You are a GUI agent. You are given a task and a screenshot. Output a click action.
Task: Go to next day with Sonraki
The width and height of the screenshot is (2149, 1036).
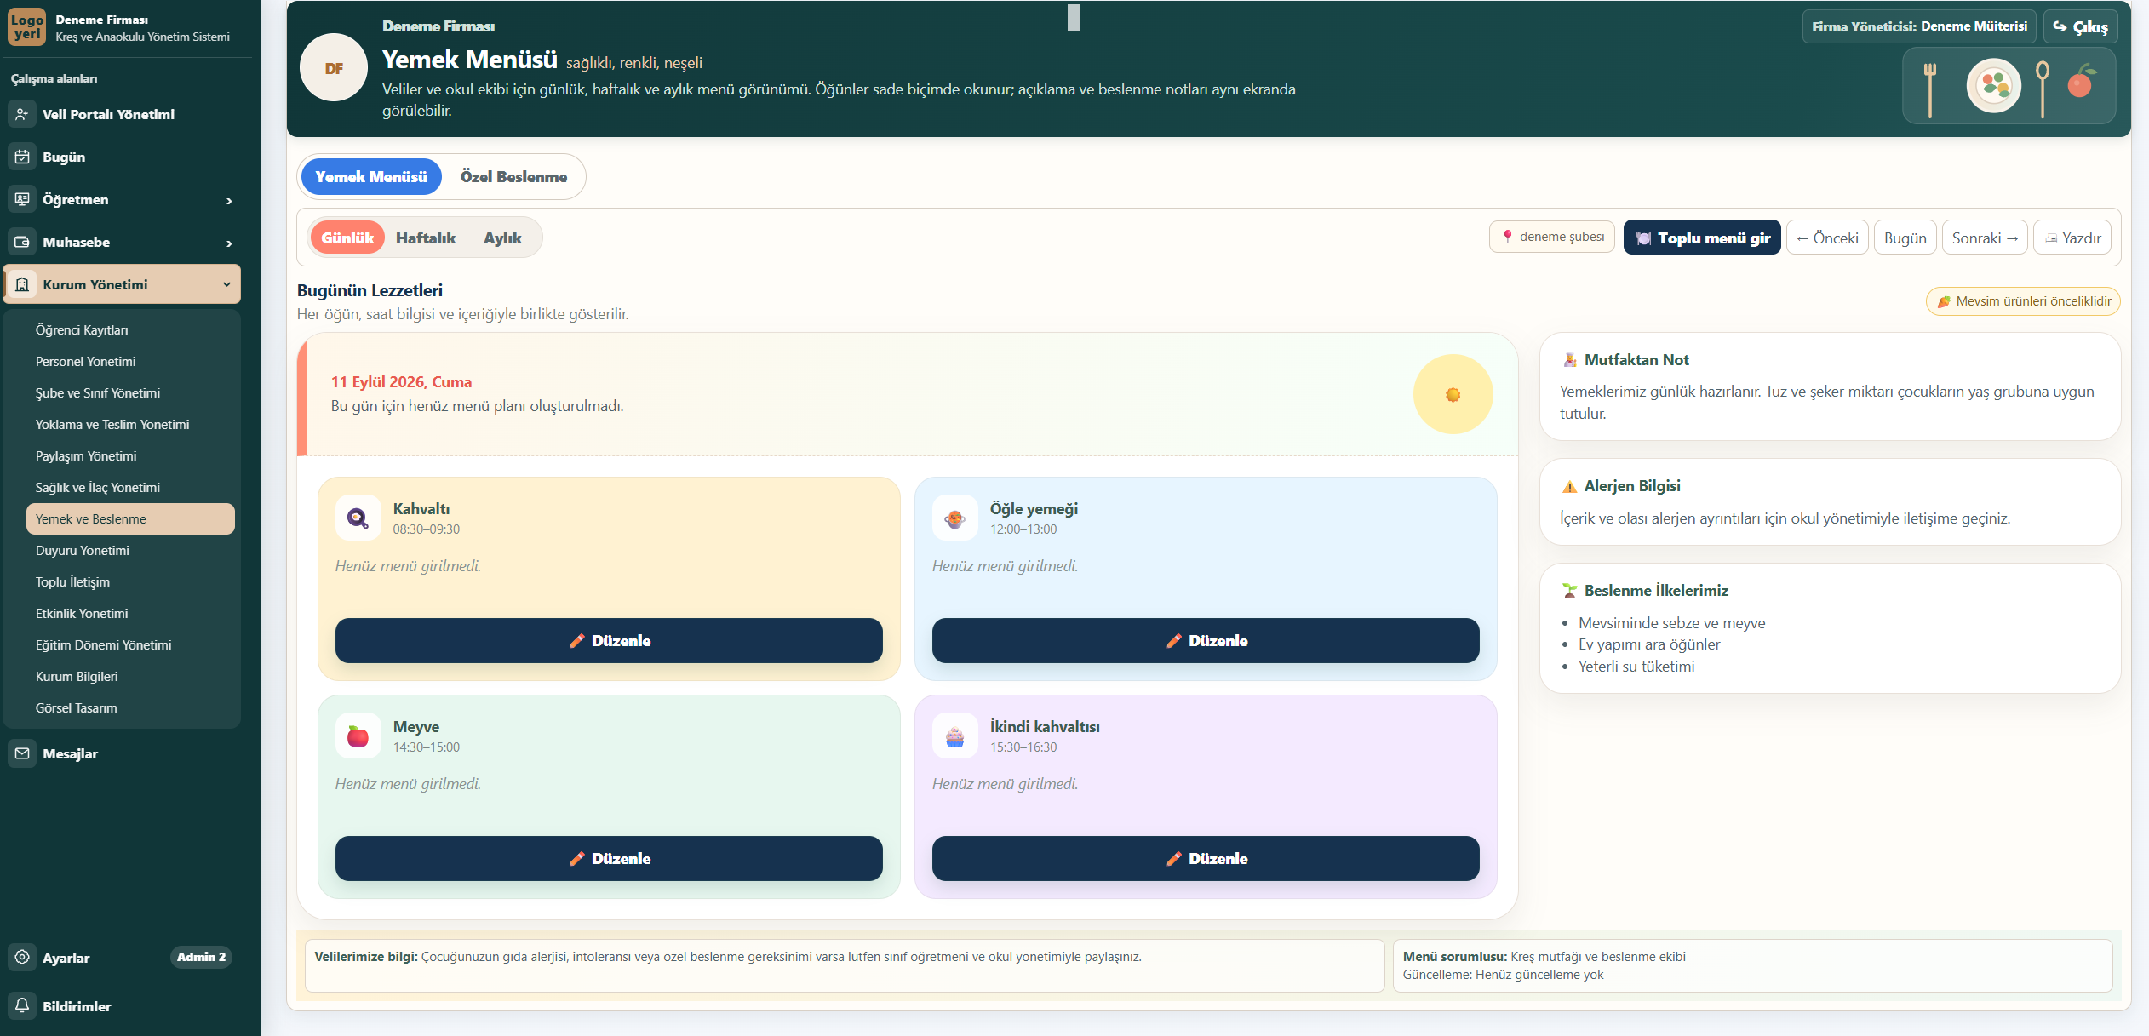pos(1985,238)
